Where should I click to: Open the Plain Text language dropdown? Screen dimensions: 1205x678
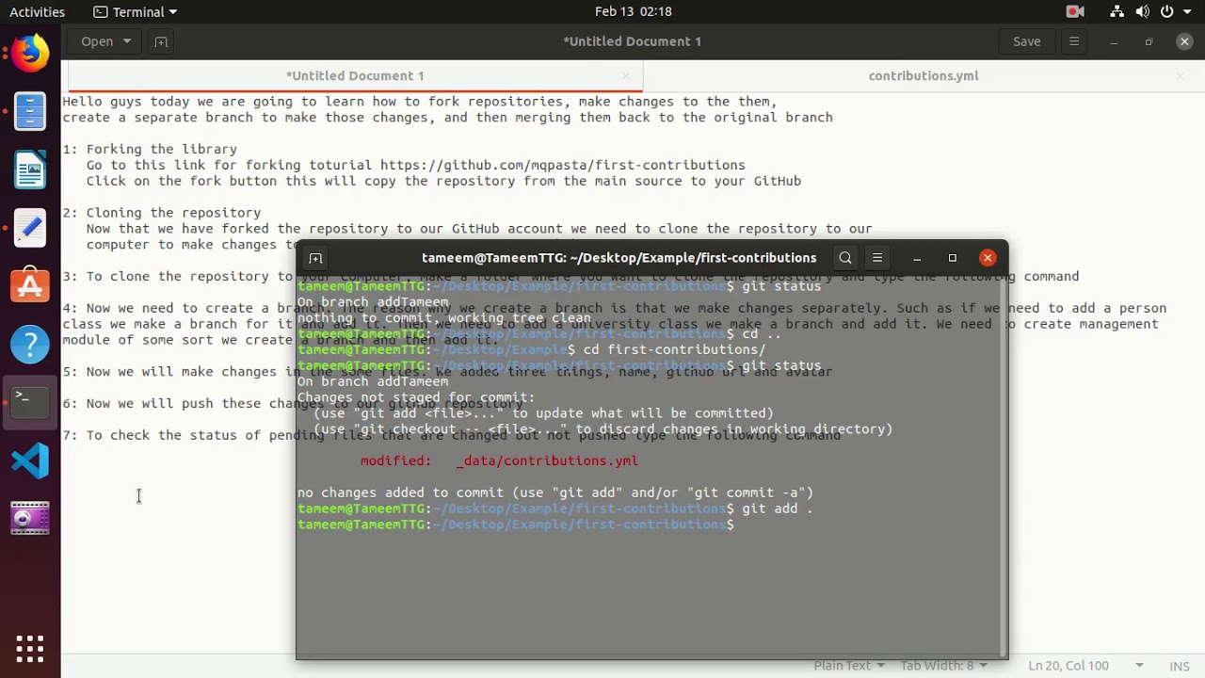(849, 665)
